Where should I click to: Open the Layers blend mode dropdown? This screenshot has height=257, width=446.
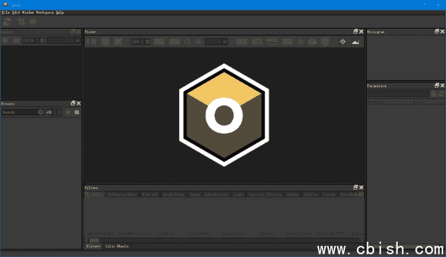(x=63, y=40)
